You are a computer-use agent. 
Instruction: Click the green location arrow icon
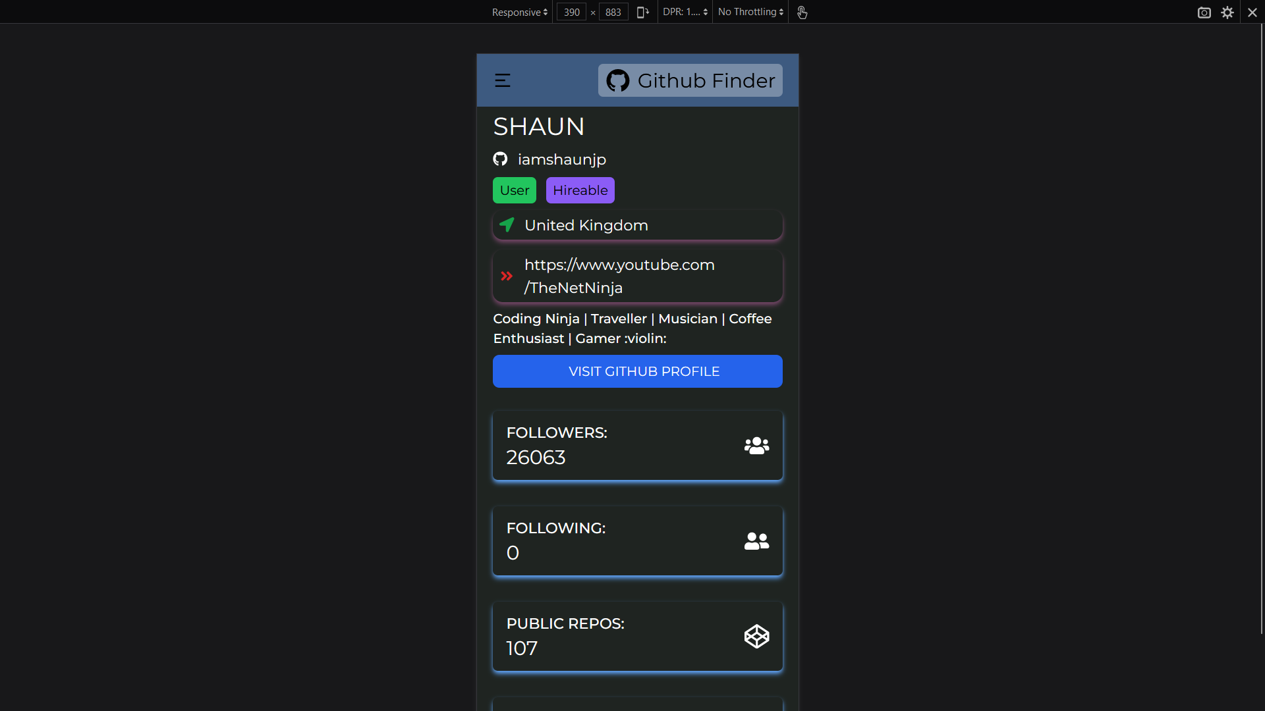(x=506, y=225)
